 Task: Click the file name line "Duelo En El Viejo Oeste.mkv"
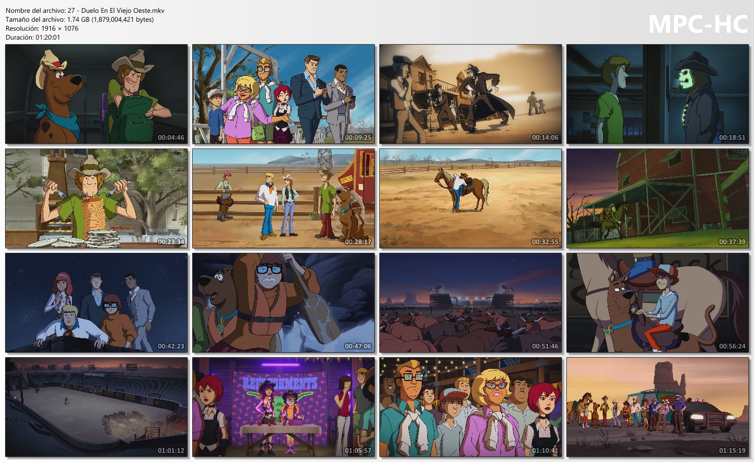pyautogui.click(x=123, y=11)
